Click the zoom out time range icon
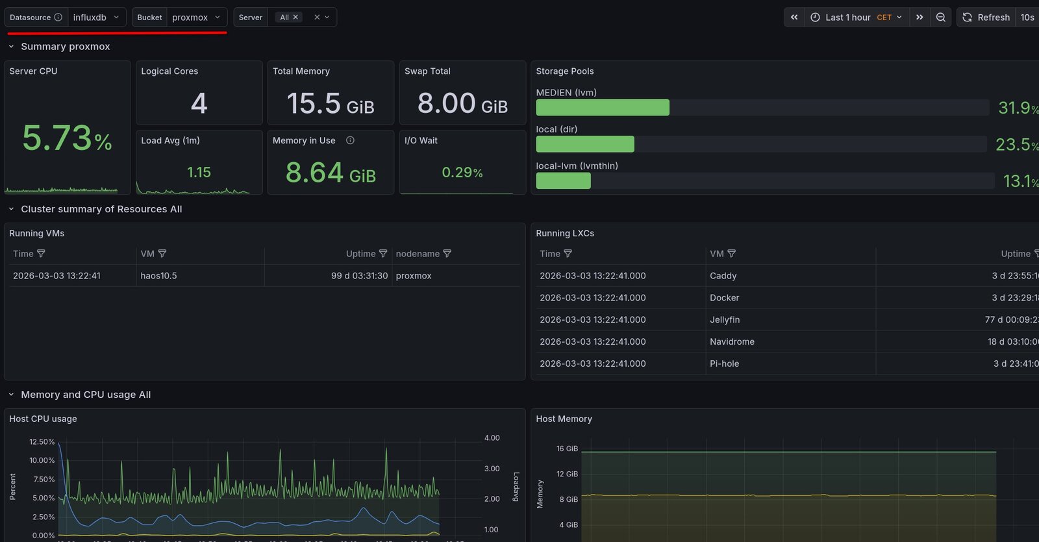This screenshot has width=1039, height=542. point(940,18)
